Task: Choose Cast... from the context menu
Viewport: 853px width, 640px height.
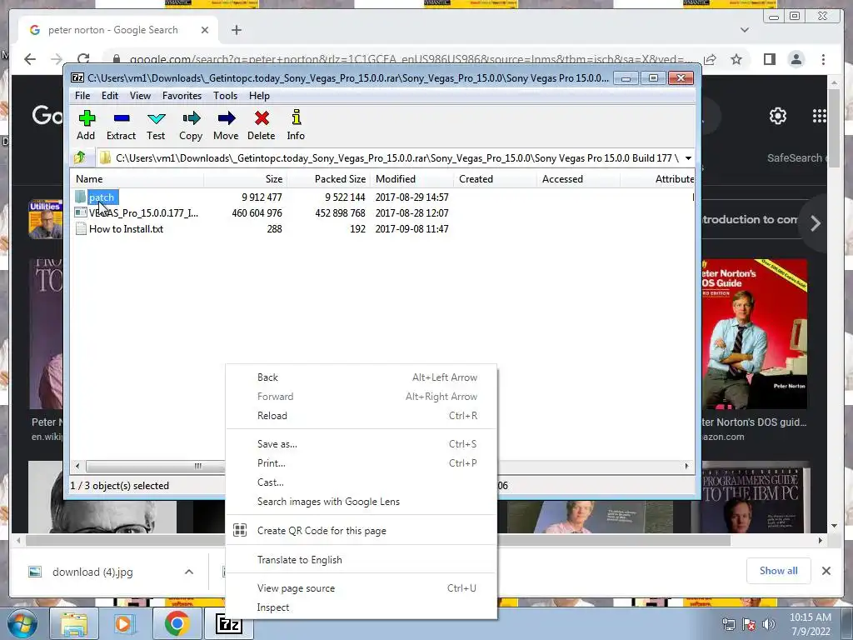Action: (x=362, y=482)
